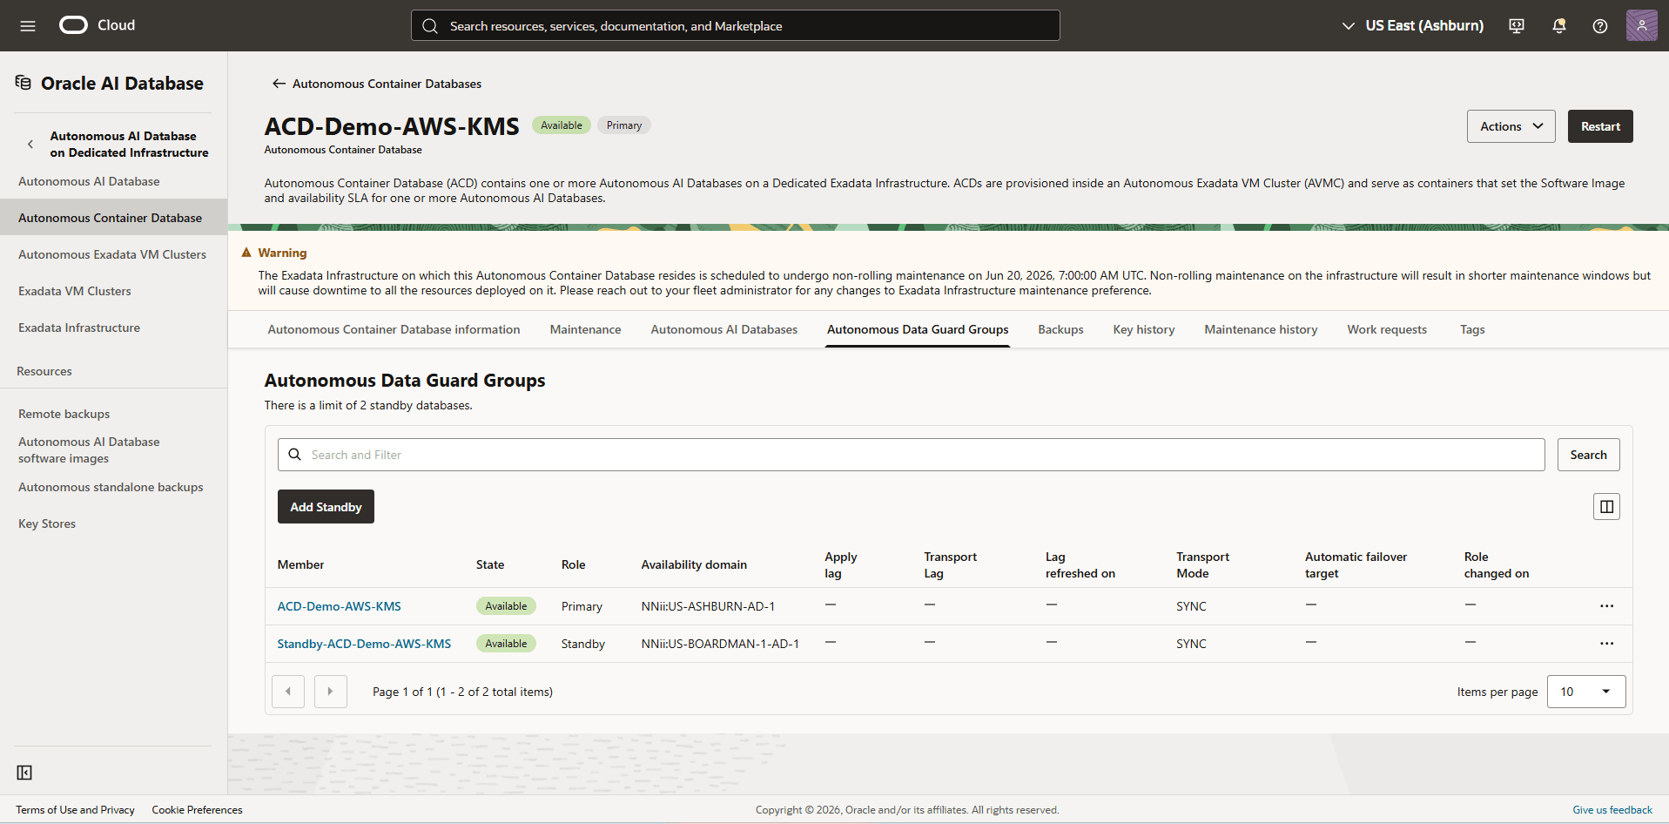Switch to Autonomous Container Database information tab

[x=394, y=329]
